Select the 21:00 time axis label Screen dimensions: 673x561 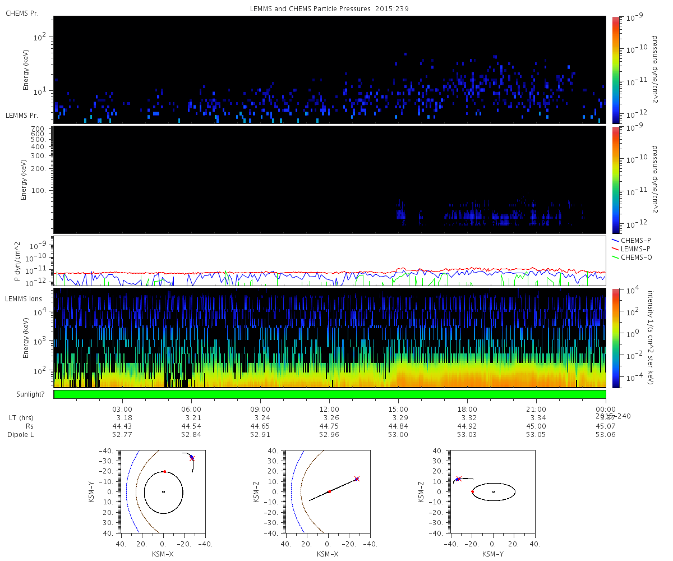tap(536, 409)
